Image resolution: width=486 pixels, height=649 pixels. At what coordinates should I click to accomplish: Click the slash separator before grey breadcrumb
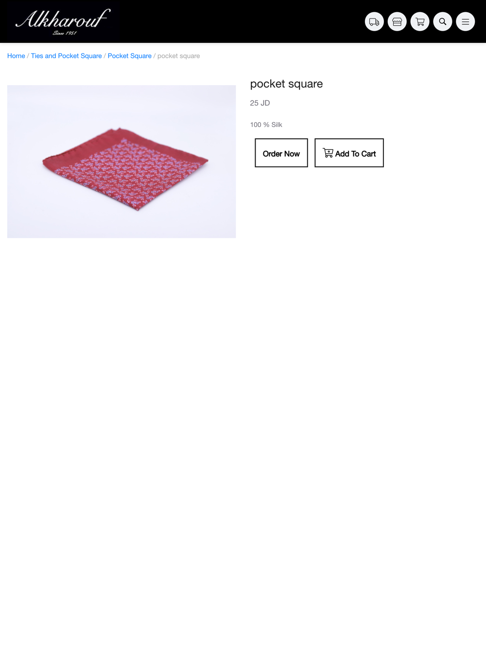pyautogui.click(x=155, y=56)
